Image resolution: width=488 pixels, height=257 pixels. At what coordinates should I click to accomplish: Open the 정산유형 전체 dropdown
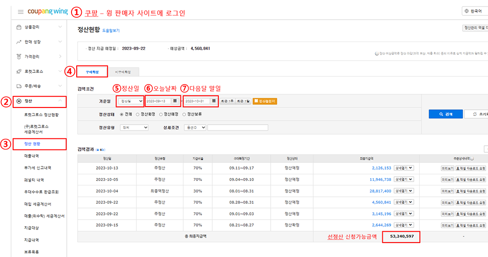point(134,128)
